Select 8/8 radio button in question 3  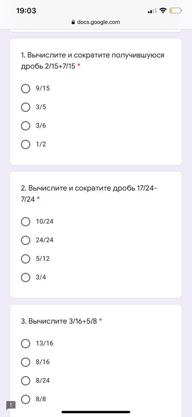[26, 399]
